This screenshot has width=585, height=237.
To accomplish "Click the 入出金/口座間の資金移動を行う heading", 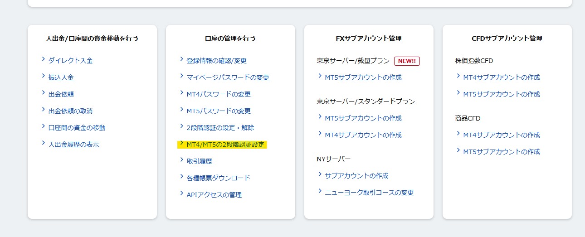I will coord(92,39).
